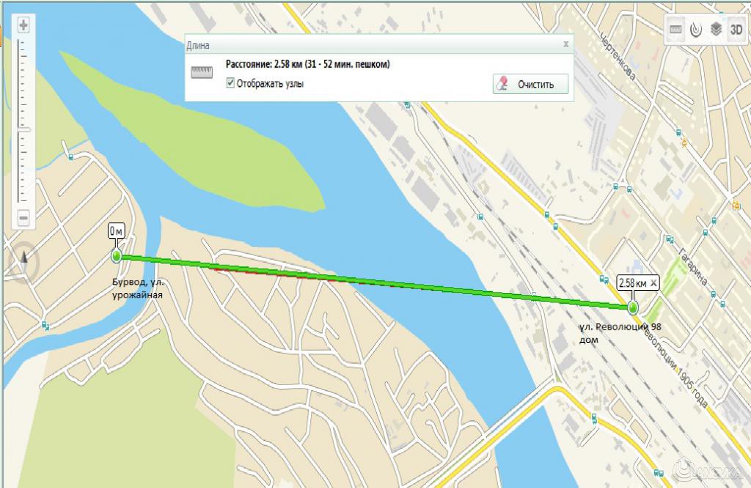Click the bus stop icon near Гагарина street

tap(670, 239)
